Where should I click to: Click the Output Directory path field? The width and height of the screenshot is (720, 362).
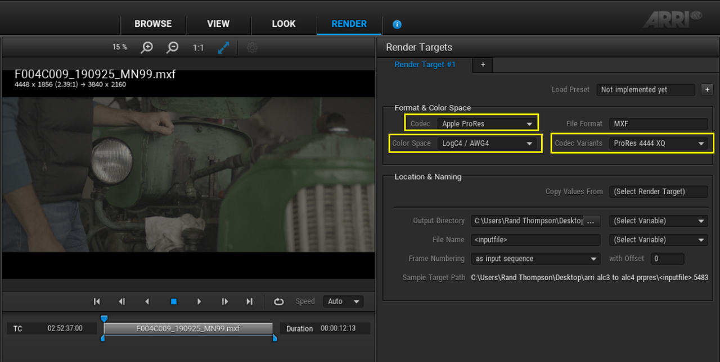click(526, 221)
